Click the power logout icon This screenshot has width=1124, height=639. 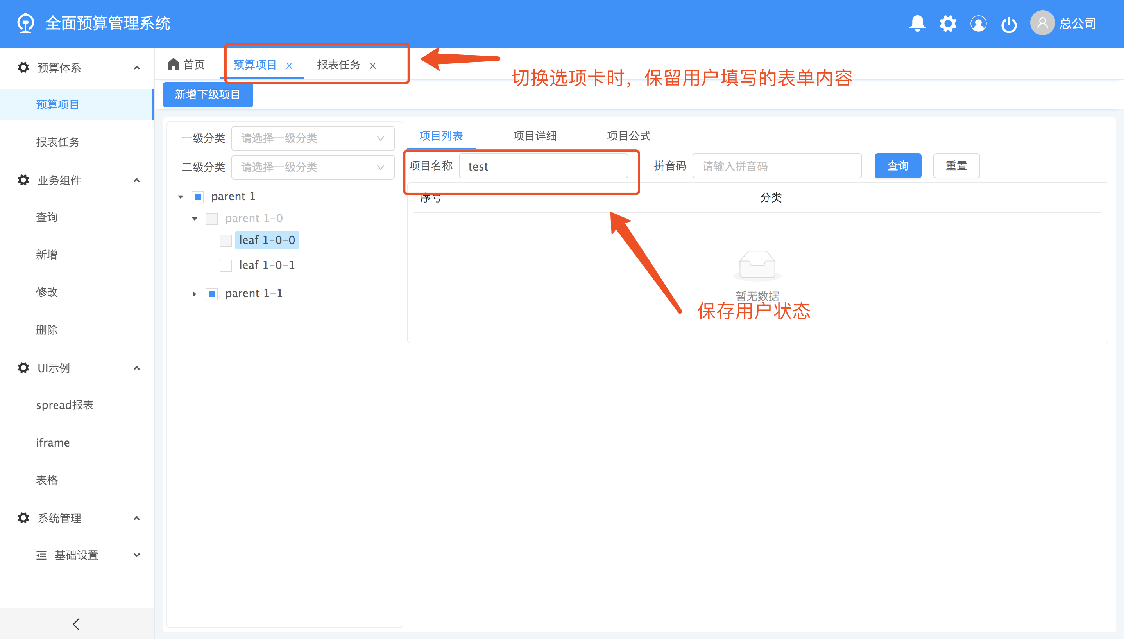(1009, 24)
